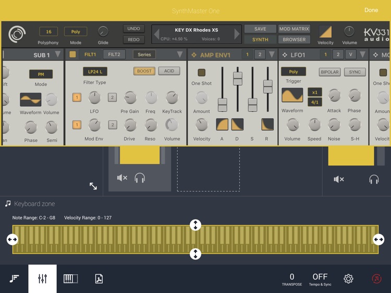Toggle LFO source 1 for filter

pos(77,97)
